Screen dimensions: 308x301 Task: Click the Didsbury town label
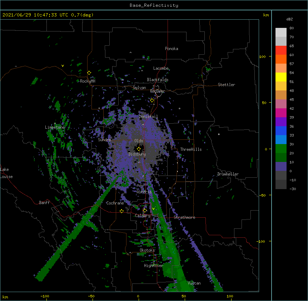point(137,154)
